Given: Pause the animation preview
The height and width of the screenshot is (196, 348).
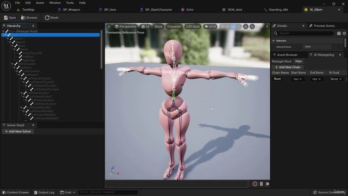Looking at the screenshot, I should [261, 184].
